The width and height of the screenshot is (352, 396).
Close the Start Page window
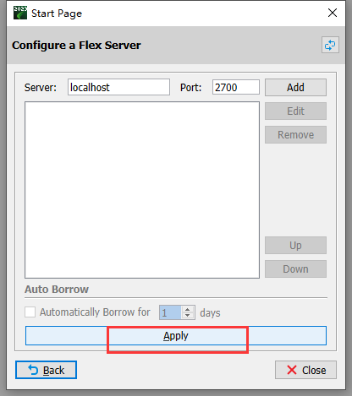coord(333,13)
